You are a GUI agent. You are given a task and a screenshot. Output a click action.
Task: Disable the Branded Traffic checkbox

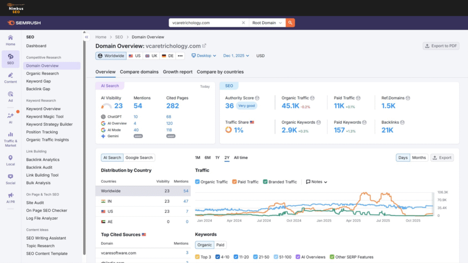coord(265,182)
